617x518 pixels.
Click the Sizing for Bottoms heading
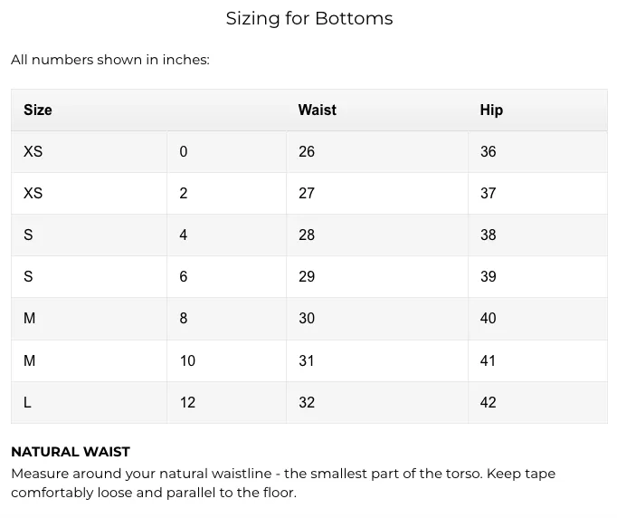click(x=309, y=18)
